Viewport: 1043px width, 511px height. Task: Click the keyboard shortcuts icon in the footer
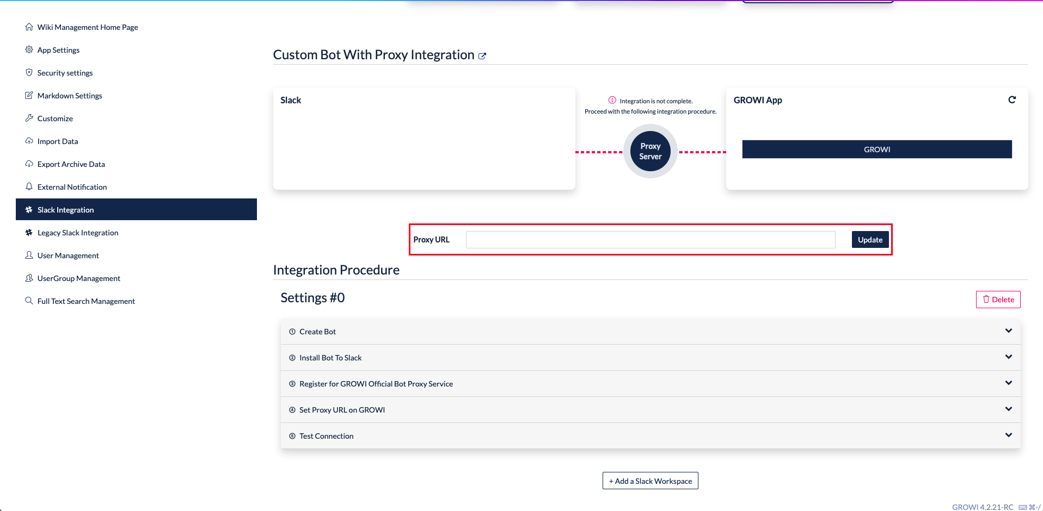(x=1023, y=507)
